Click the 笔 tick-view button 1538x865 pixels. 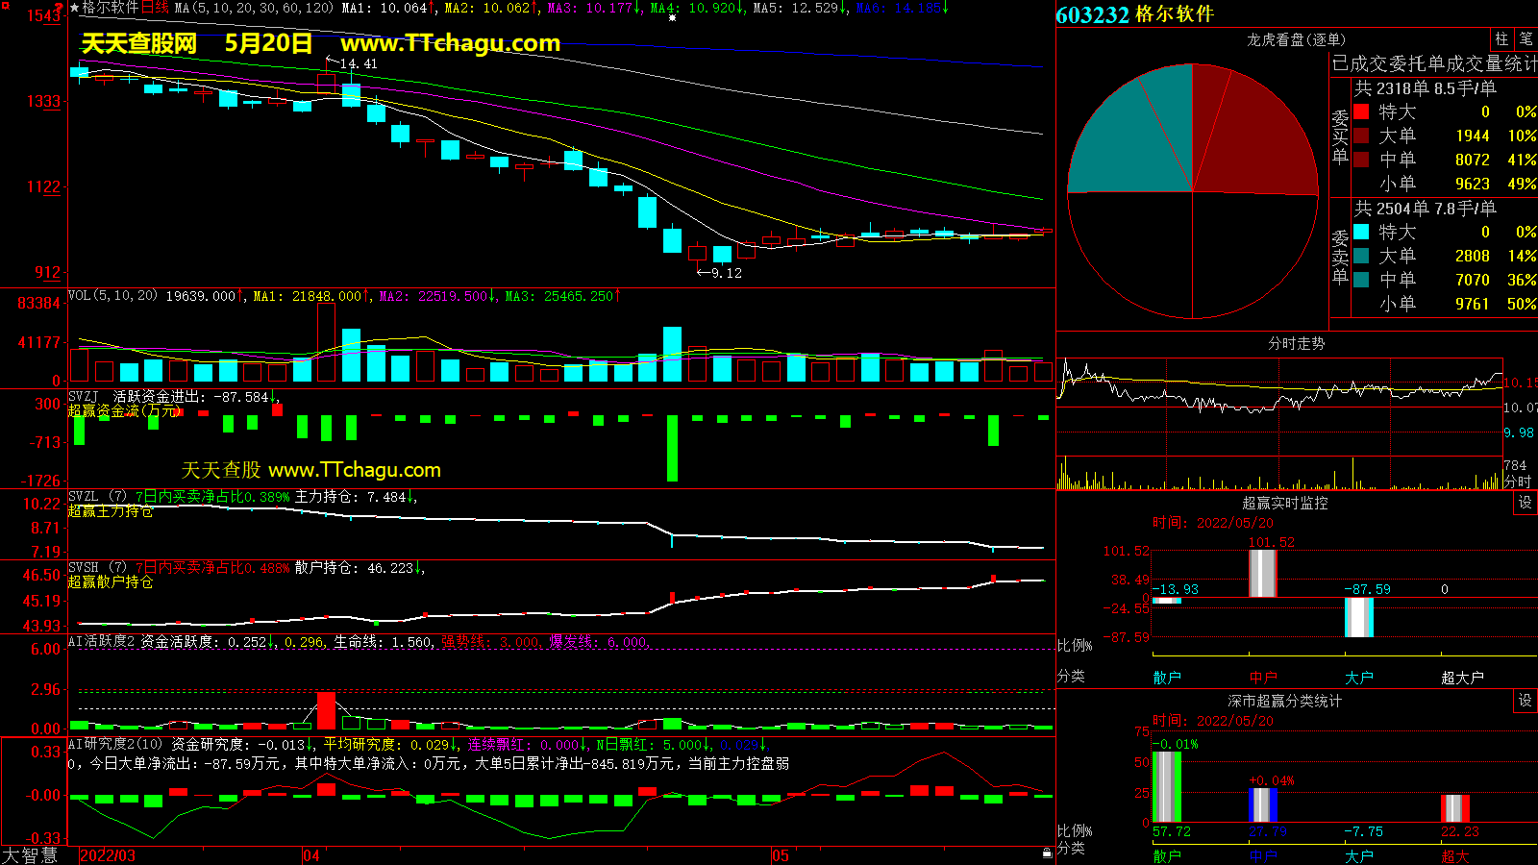[1526, 39]
